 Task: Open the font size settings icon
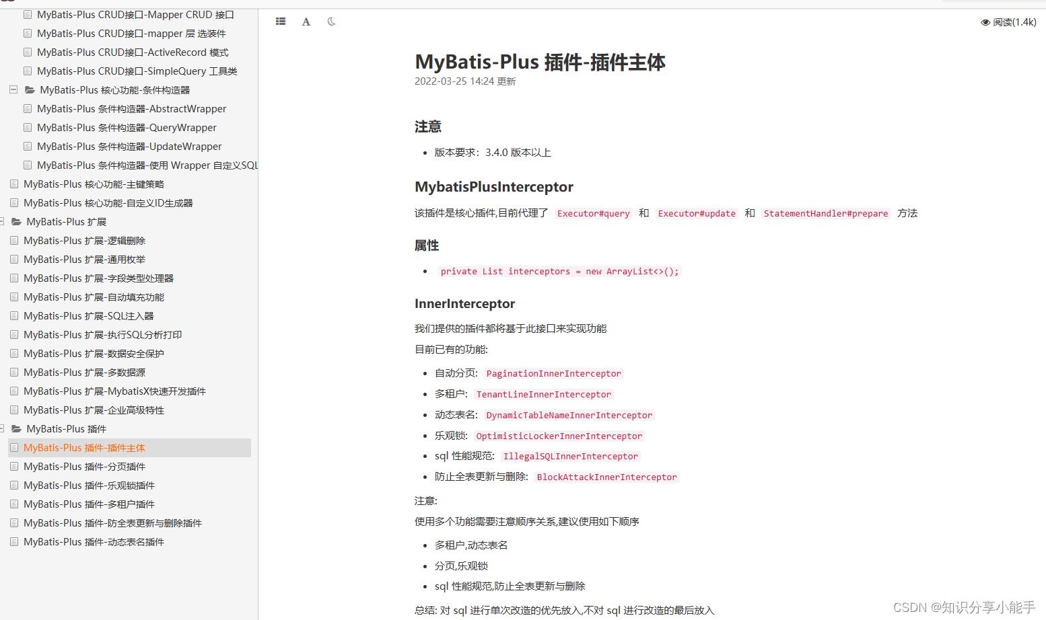pyautogui.click(x=306, y=22)
